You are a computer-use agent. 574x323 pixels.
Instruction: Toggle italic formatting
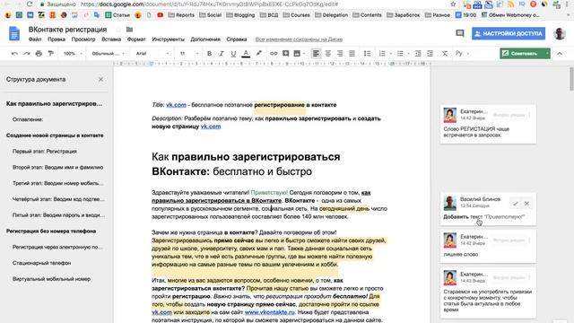(x=222, y=54)
